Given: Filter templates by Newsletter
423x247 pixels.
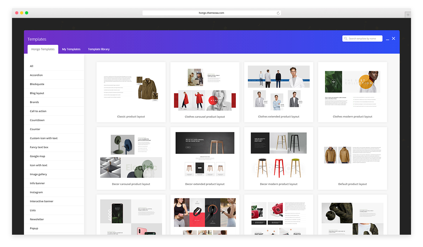Looking at the screenshot, I should [x=54, y=219].
